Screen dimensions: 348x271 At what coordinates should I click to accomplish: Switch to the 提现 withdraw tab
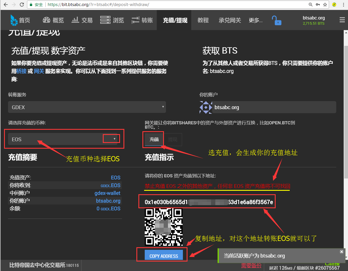(x=173, y=140)
